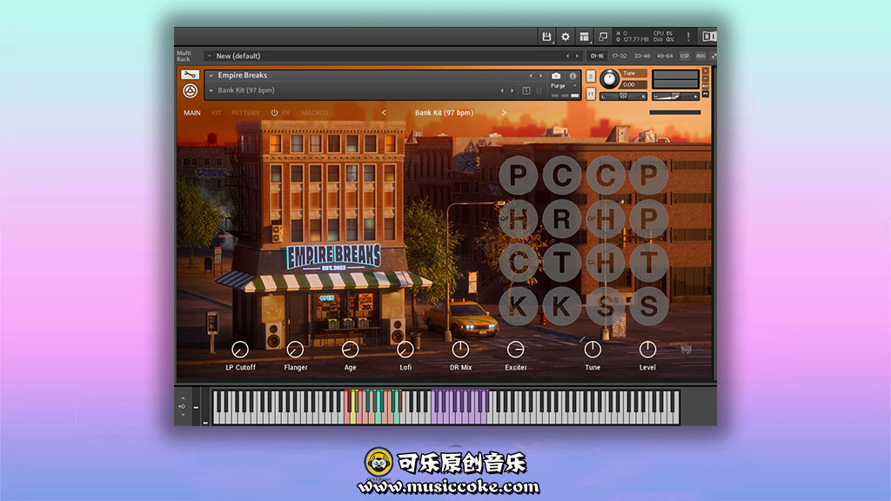Remove the instrument with its X button
The image size is (891, 501).
tap(705, 71)
